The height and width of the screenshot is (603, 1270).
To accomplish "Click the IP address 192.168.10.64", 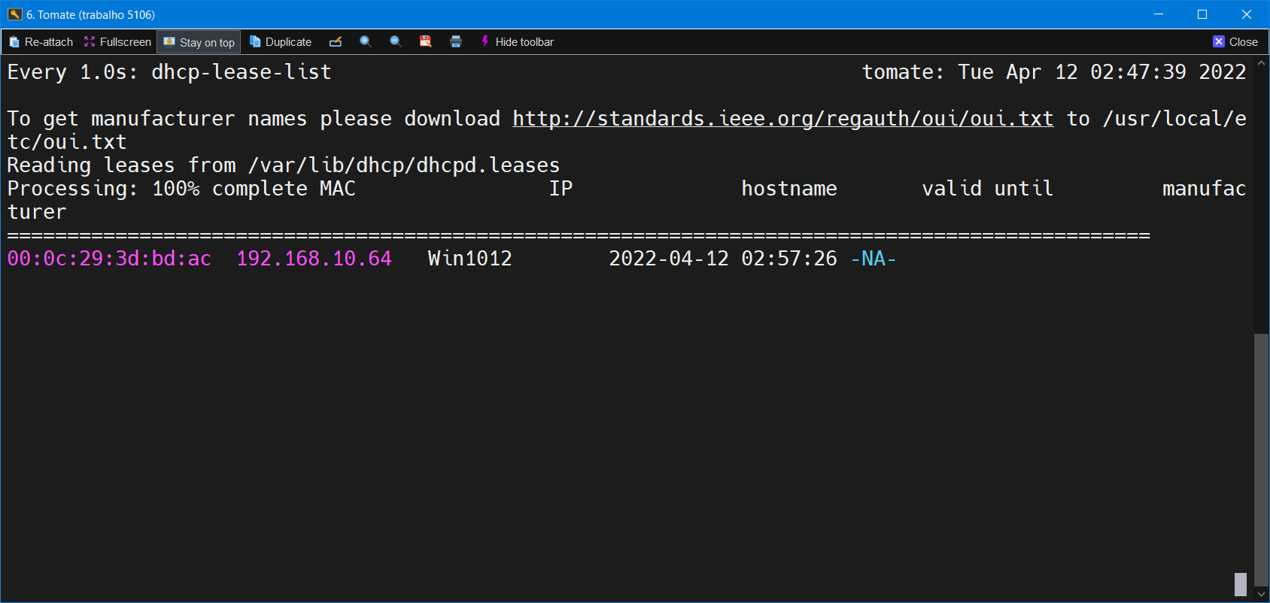I will 314,259.
